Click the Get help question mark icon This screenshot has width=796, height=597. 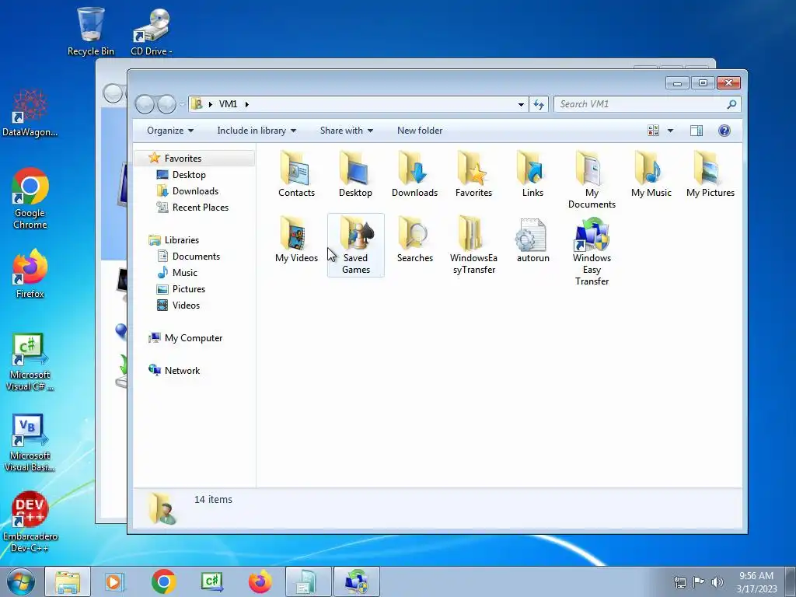(724, 131)
